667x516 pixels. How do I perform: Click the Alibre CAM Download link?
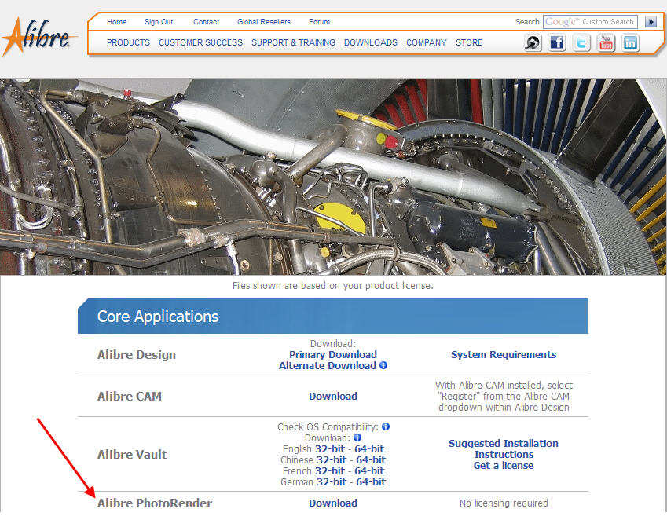[333, 397]
